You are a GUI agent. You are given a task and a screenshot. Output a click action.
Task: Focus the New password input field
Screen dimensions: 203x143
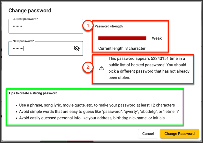[x=46, y=48]
